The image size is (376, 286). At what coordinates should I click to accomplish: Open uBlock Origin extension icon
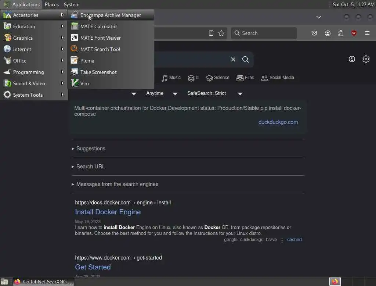pyautogui.click(x=354, y=33)
